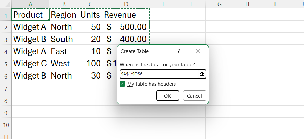Select row 10 header
This screenshot has height=139, width=304.
pos(6,124)
